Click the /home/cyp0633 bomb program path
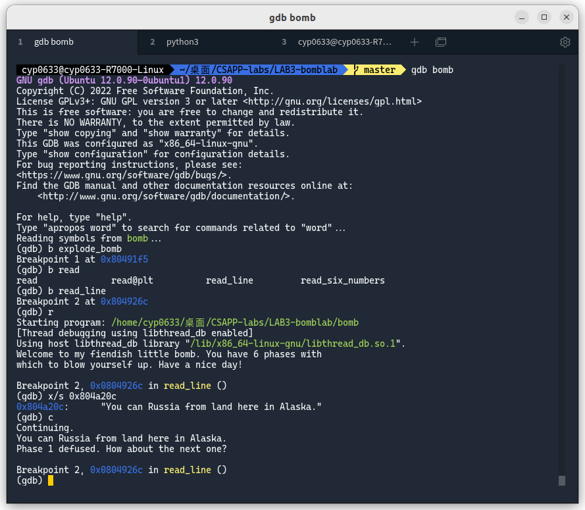This screenshot has width=585, height=510. 235,322
